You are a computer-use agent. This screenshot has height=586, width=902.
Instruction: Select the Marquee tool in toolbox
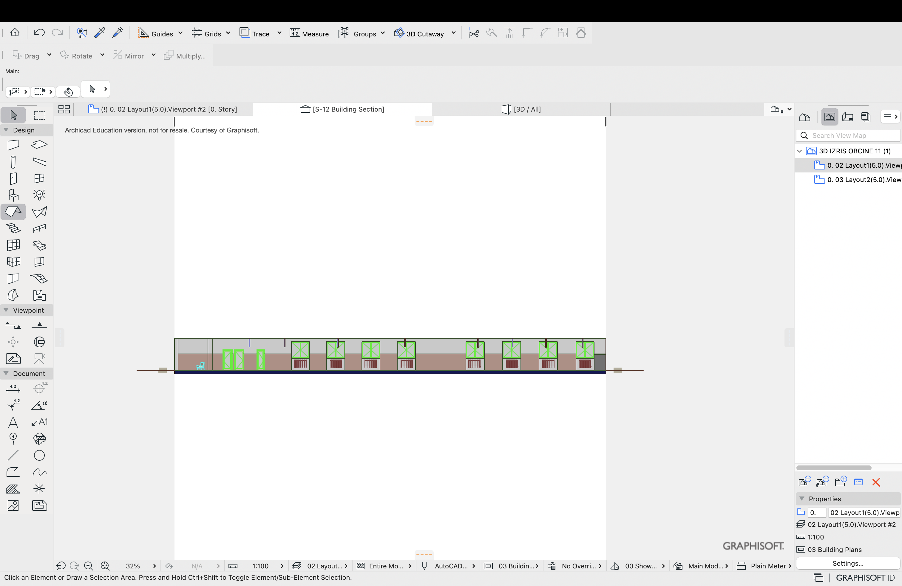(x=39, y=115)
